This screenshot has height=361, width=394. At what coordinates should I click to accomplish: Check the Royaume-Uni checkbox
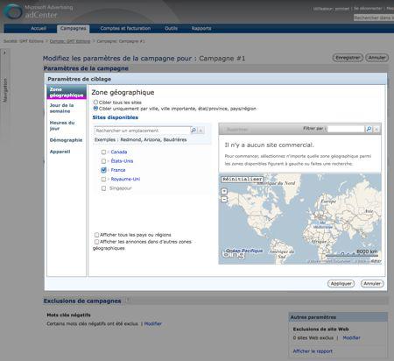(x=103, y=179)
